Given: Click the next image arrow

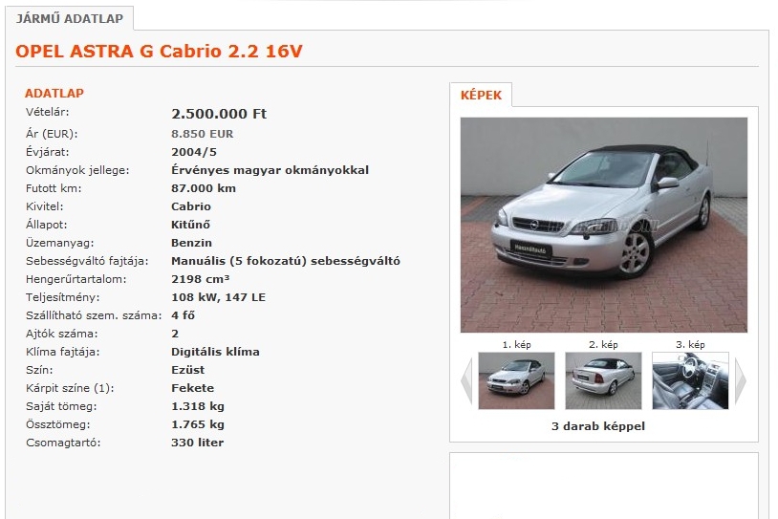Looking at the screenshot, I should 741,380.
